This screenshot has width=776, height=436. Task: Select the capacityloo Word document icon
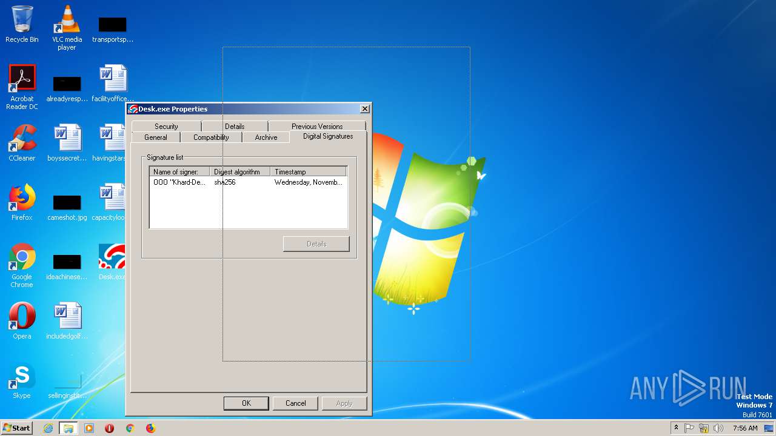[109, 202]
